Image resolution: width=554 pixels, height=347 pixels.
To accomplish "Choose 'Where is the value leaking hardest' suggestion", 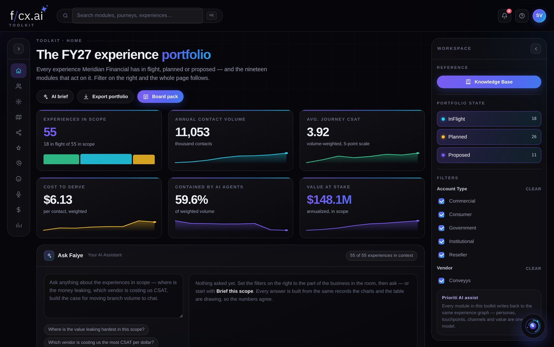I will 96,330.
